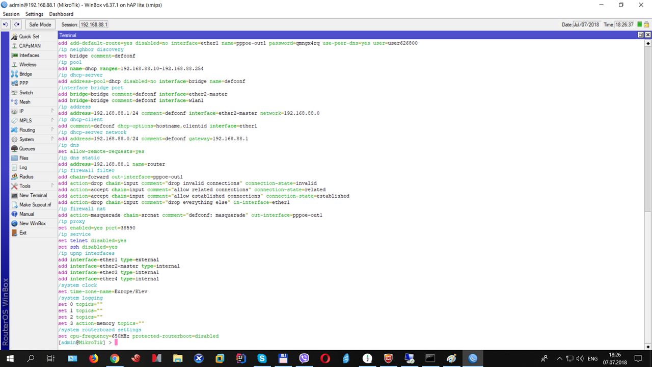
Task: Click line 'set time-zone-name=Europe/Kiev'
Action: click(102, 292)
